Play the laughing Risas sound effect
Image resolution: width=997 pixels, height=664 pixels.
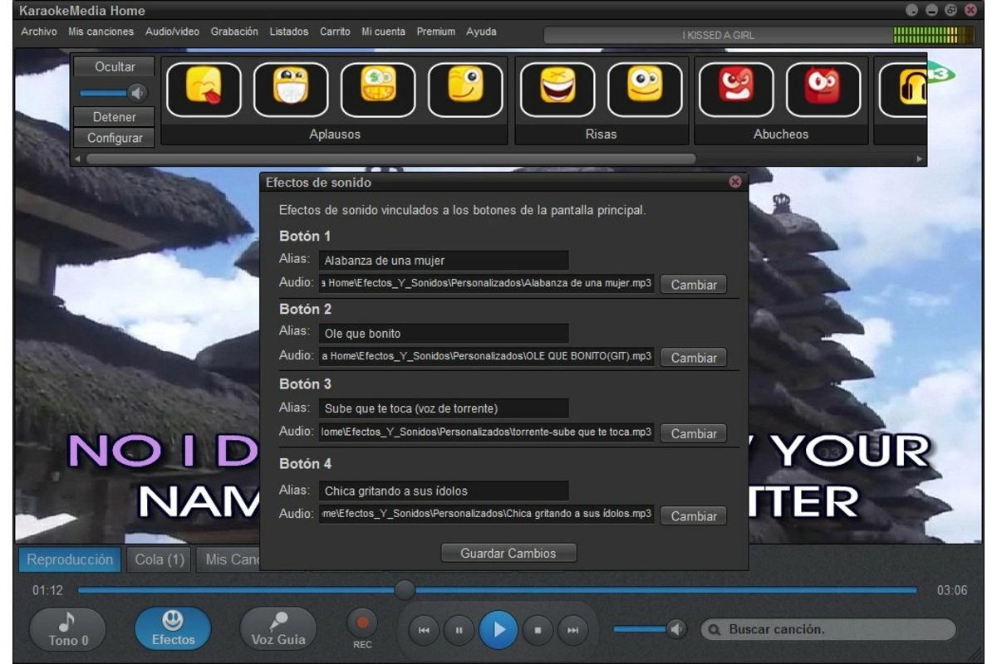(x=557, y=90)
